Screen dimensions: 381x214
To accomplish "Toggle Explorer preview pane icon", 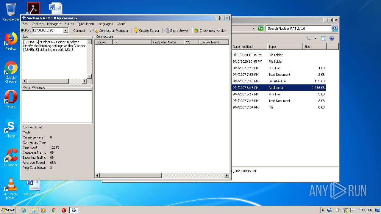I will click(324, 38).
